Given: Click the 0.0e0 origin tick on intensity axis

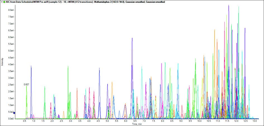Looking at the screenshot, I should (x=11, y=119).
